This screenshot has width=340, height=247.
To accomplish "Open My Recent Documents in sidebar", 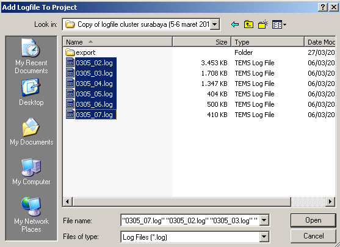I will coord(31,56).
